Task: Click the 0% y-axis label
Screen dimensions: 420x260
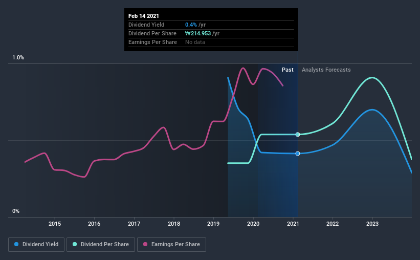Action: click(x=16, y=211)
